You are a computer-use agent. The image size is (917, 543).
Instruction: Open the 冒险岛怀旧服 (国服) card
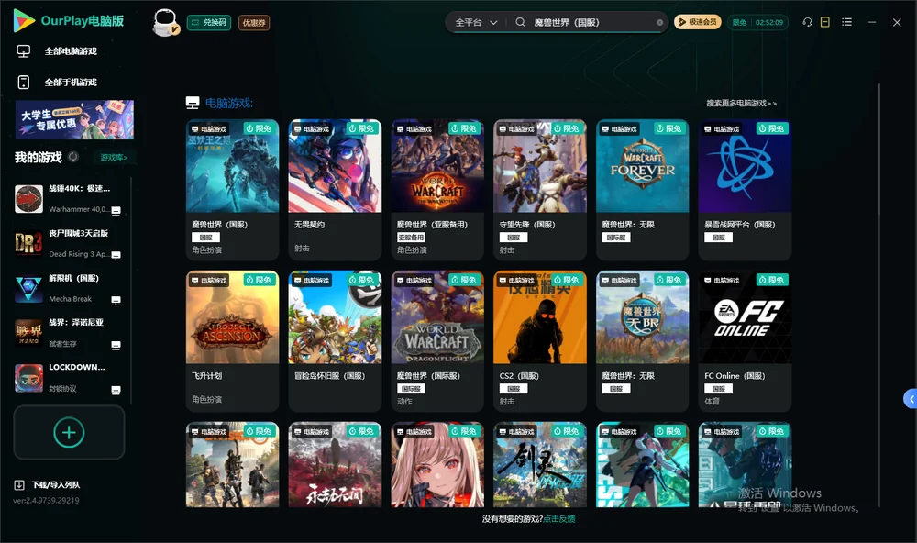(335, 341)
